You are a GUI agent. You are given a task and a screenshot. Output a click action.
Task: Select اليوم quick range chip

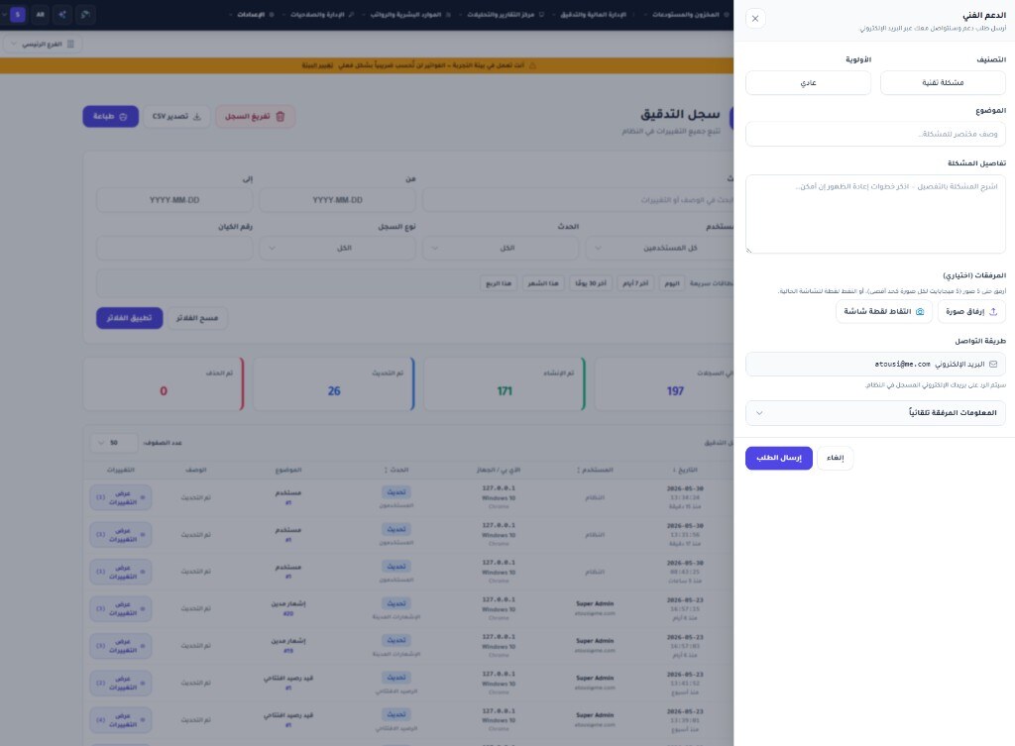672,283
